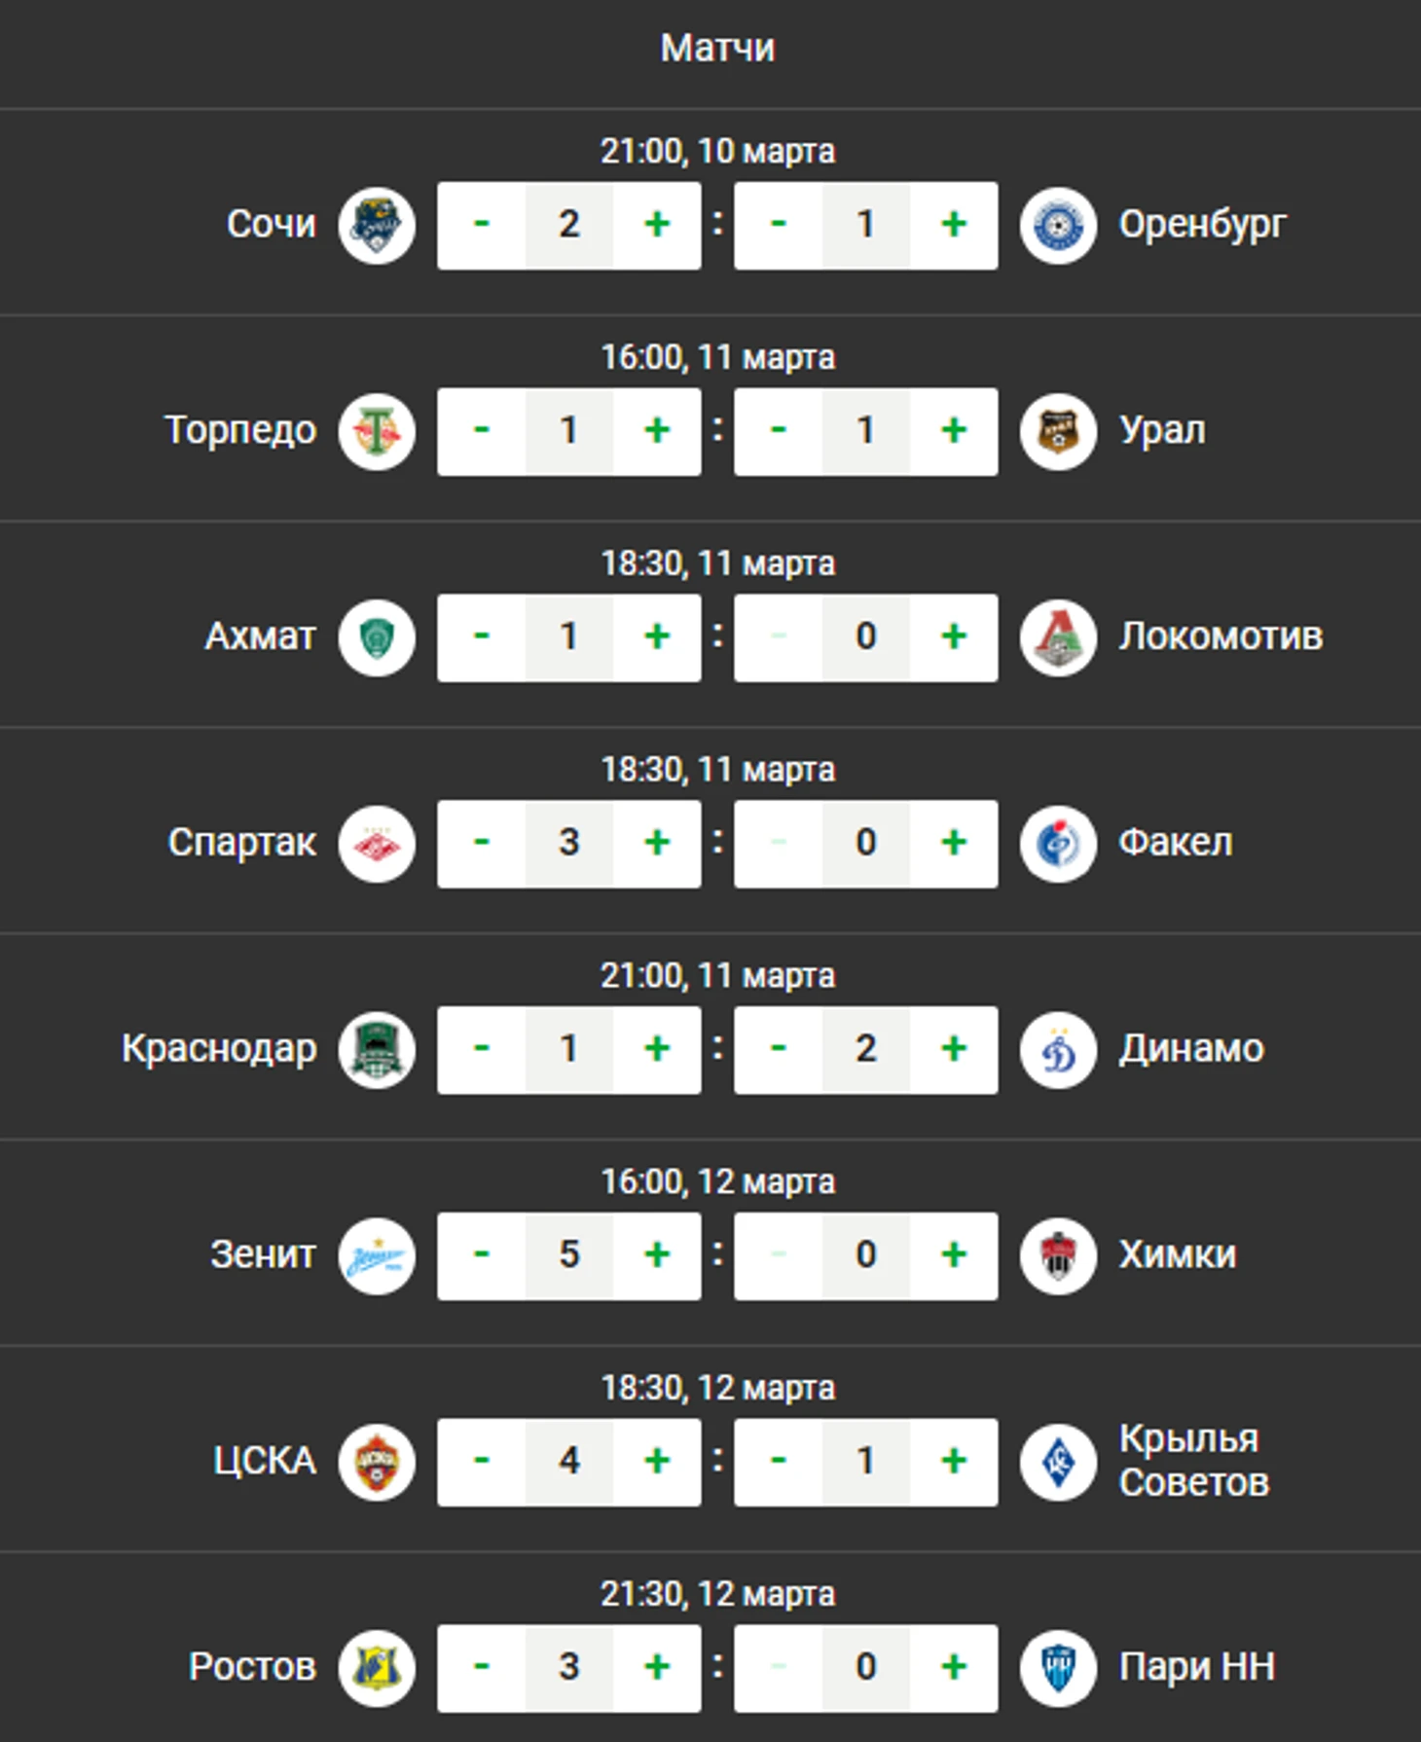Decrease Krasnodar predicted score
The image size is (1421, 1742).
pyautogui.click(x=481, y=1050)
